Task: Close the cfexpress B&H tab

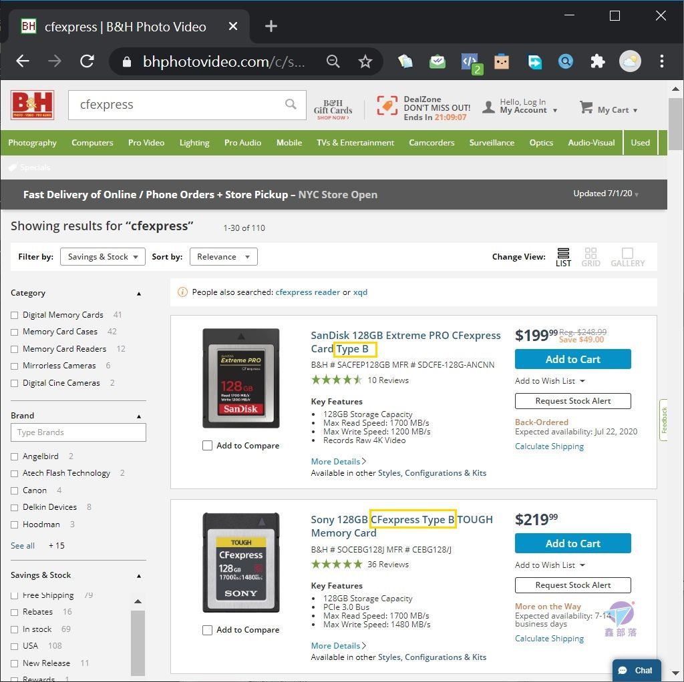Action: click(233, 26)
